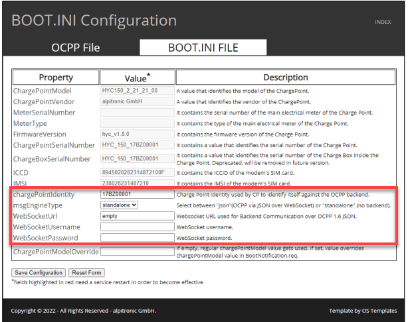Click the MeterSerialNumber property label
408x322 pixels.
(45, 113)
